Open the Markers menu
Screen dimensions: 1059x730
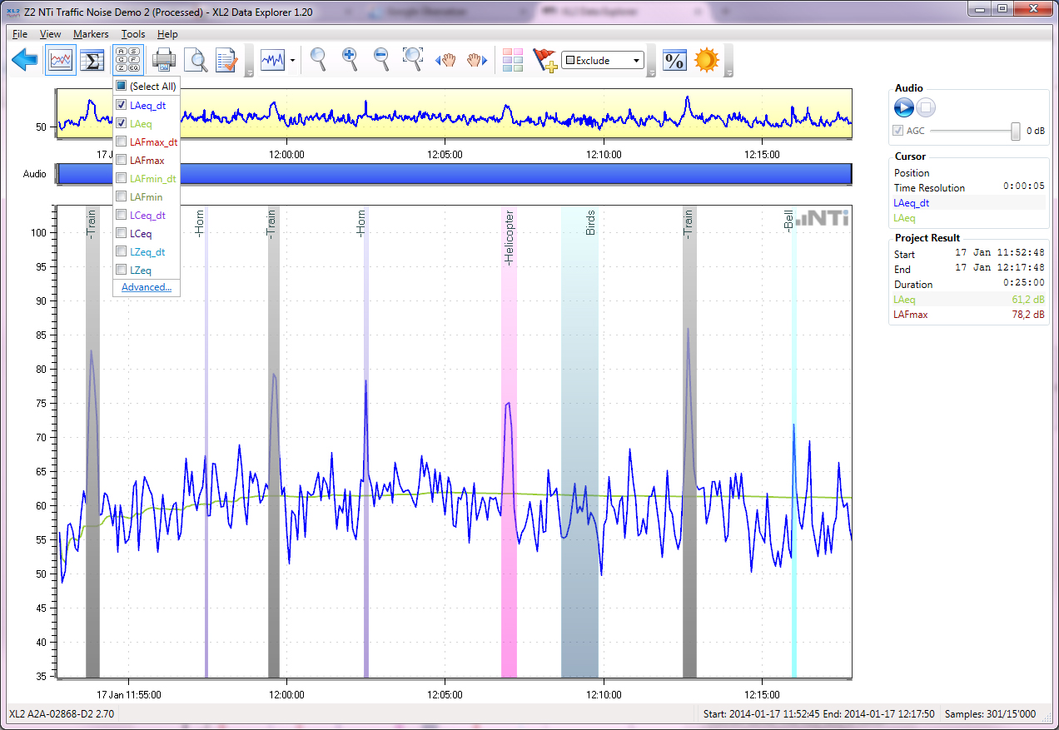click(90, 34)
